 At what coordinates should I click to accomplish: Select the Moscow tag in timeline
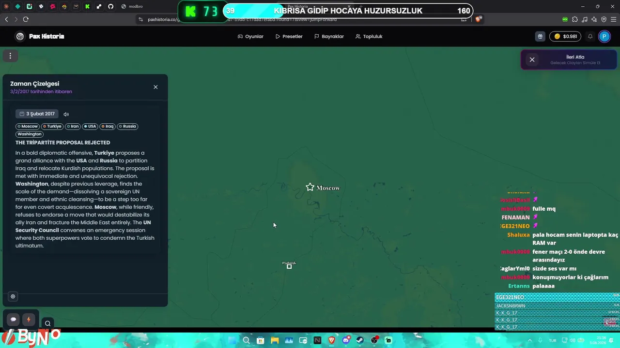[28, 126]
